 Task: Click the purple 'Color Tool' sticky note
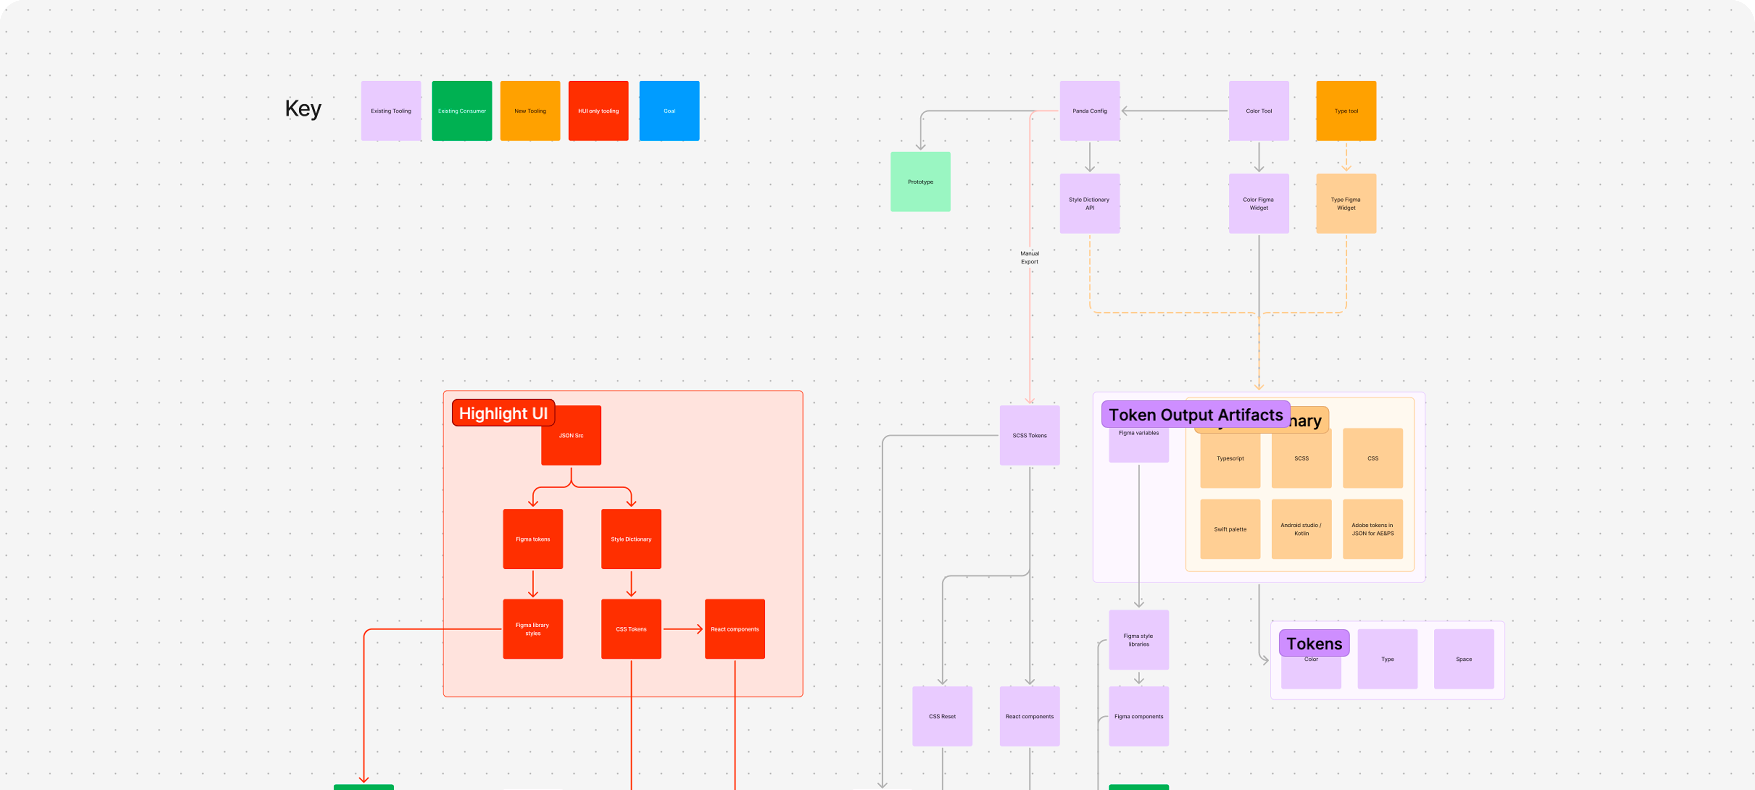1258,111
